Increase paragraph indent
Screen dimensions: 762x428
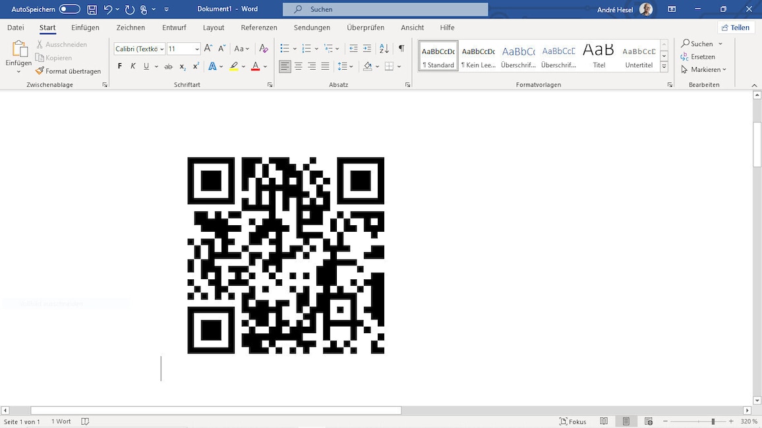pos(367,48)
